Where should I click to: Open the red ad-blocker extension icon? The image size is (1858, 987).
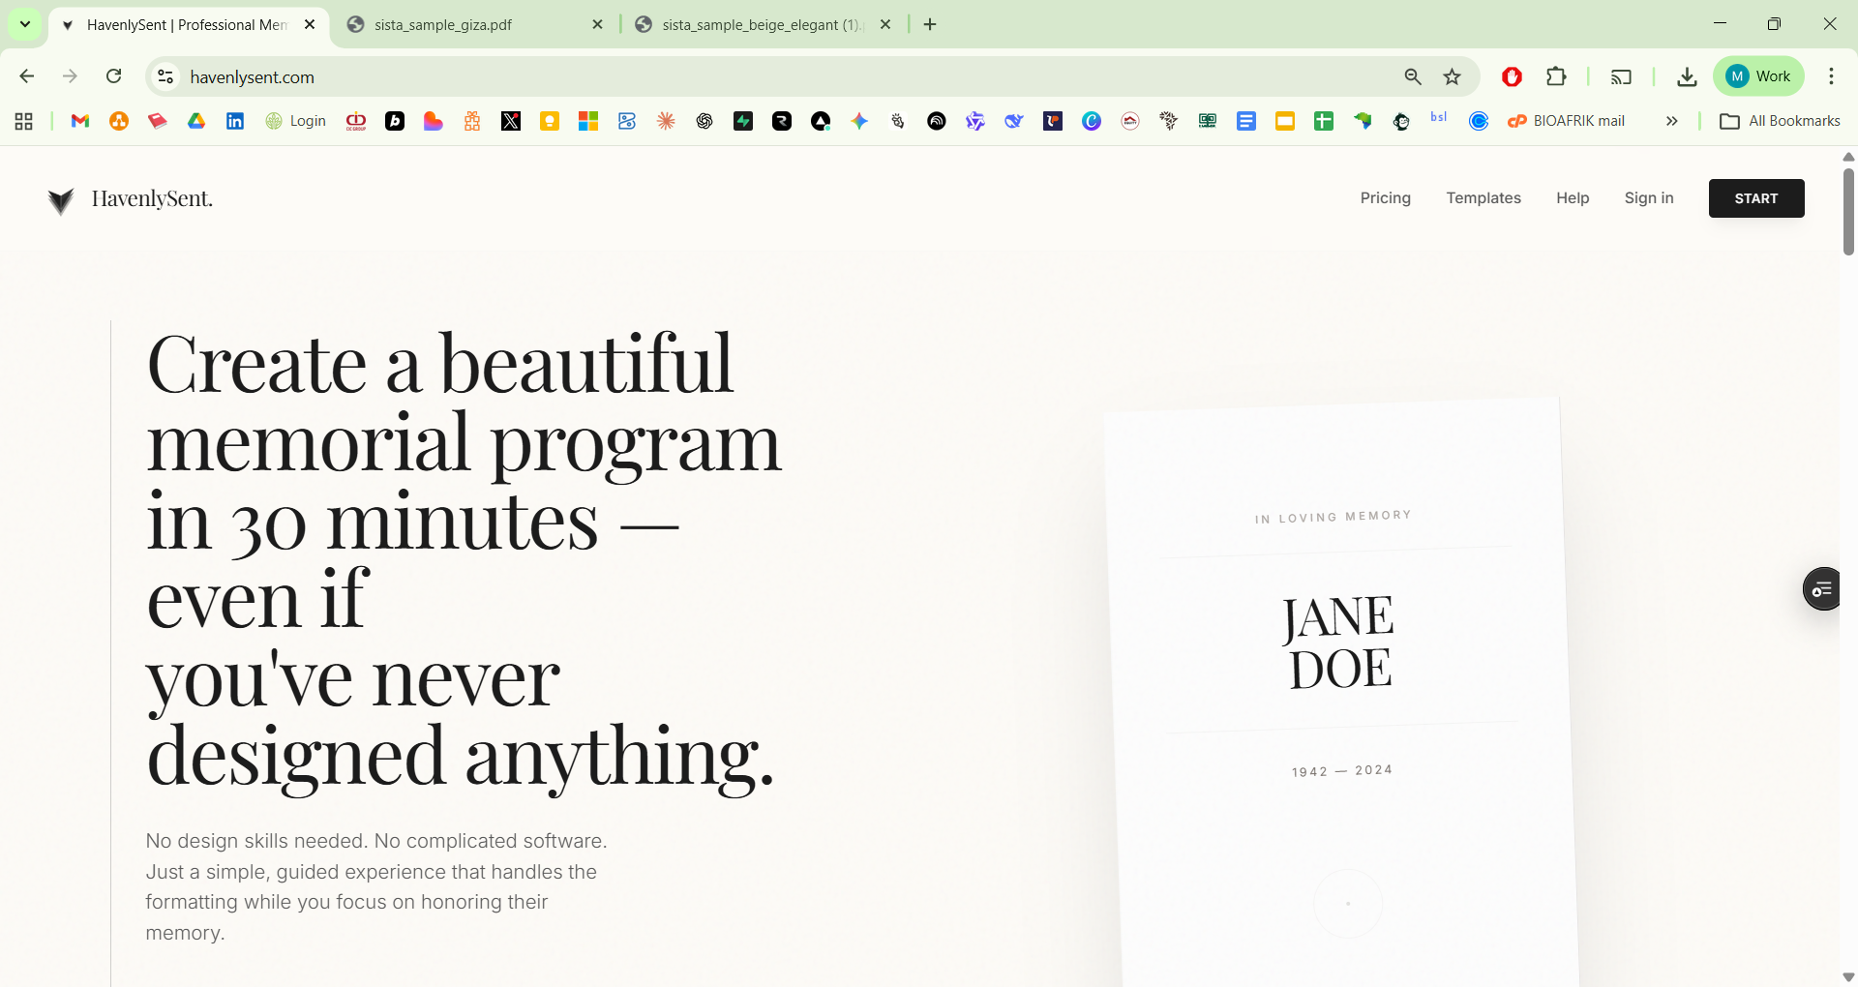click(x=1513, y=76)
